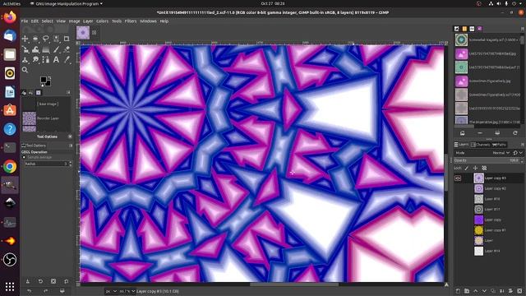The width and height of the screenshot is (526, 296).
Task: Toggle the Sample average checkbox
Action: click(24, 157)
